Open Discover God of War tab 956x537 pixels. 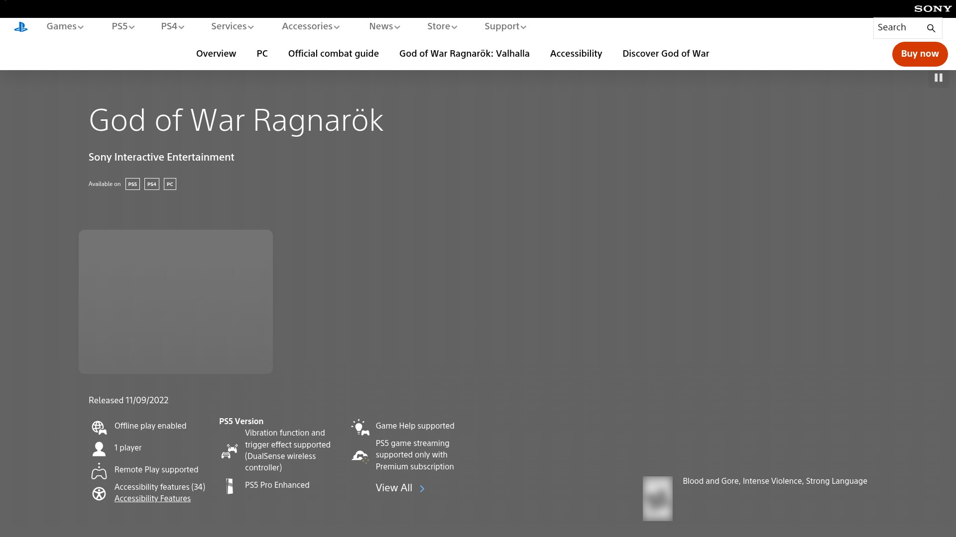[x=666, y=54]
